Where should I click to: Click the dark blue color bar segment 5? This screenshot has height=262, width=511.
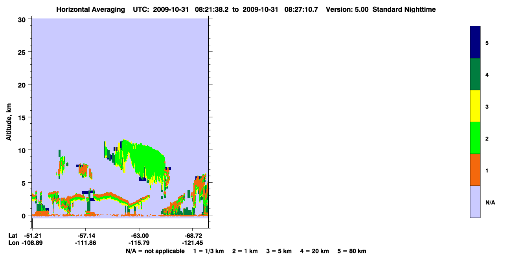475,42
